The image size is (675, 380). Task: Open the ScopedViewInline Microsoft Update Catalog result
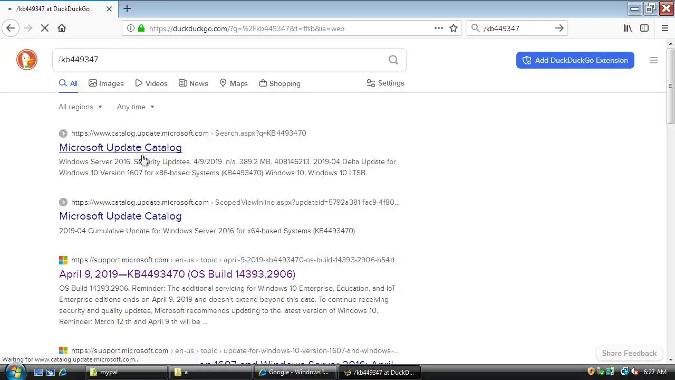click(120, 216)
